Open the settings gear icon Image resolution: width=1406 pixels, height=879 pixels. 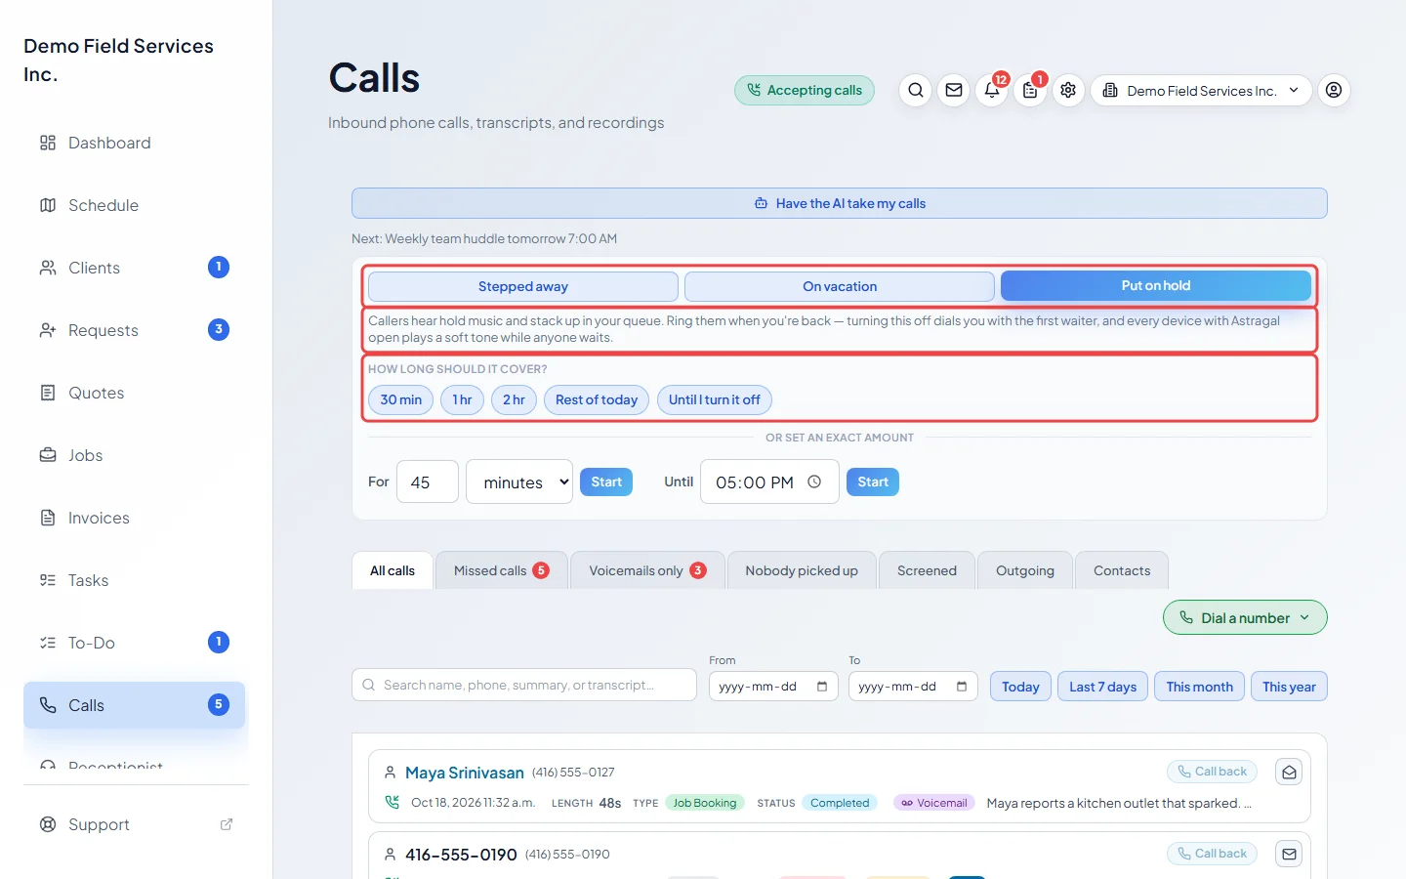click(1068, 91)
